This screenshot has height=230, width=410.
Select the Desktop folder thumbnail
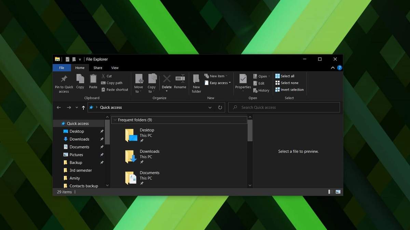pyautogui.click(x=131, y=135)
